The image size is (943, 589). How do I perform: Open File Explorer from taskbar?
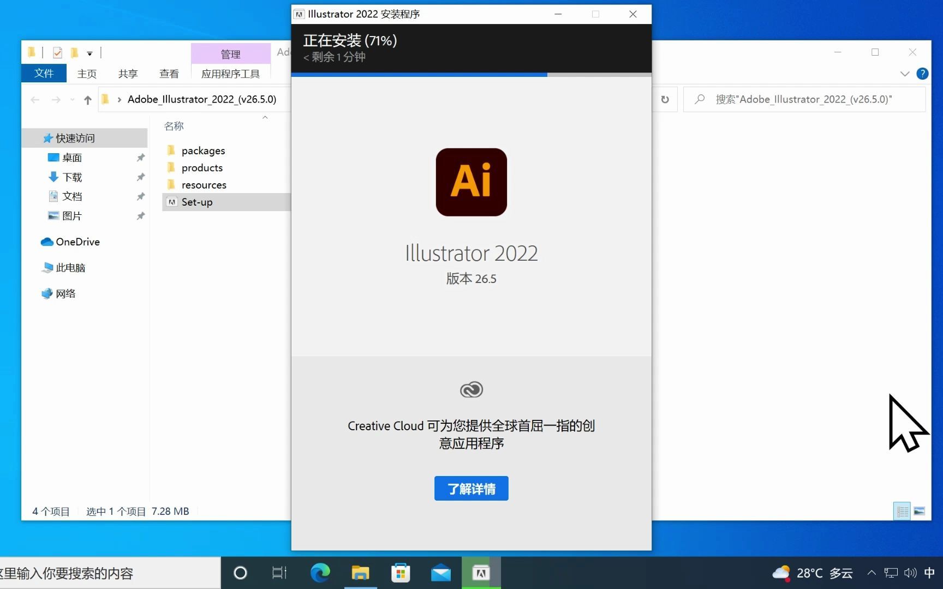[360, 573]
